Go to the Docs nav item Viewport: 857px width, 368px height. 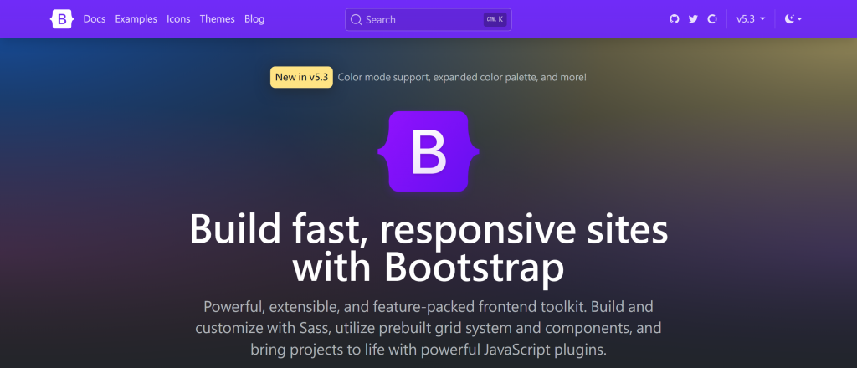point(94,19)
